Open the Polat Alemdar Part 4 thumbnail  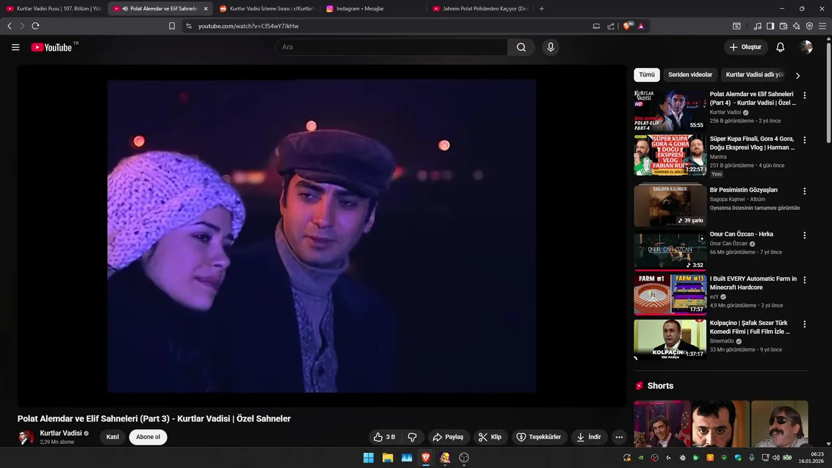(x=670, y=110)
